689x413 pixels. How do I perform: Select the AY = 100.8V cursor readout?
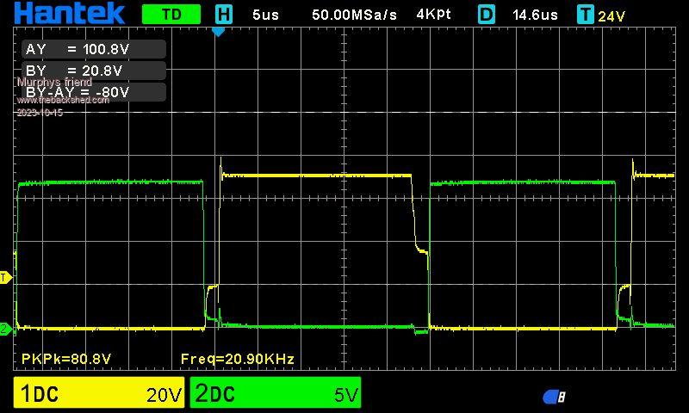(x=93, y=50)
